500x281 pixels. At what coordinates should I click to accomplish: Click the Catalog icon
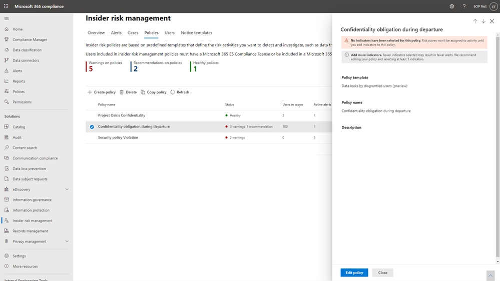pos(7,127)
